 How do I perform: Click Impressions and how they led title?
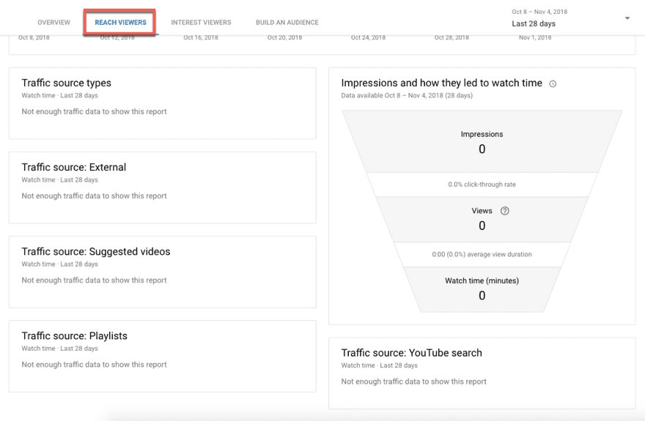point(442,83)
